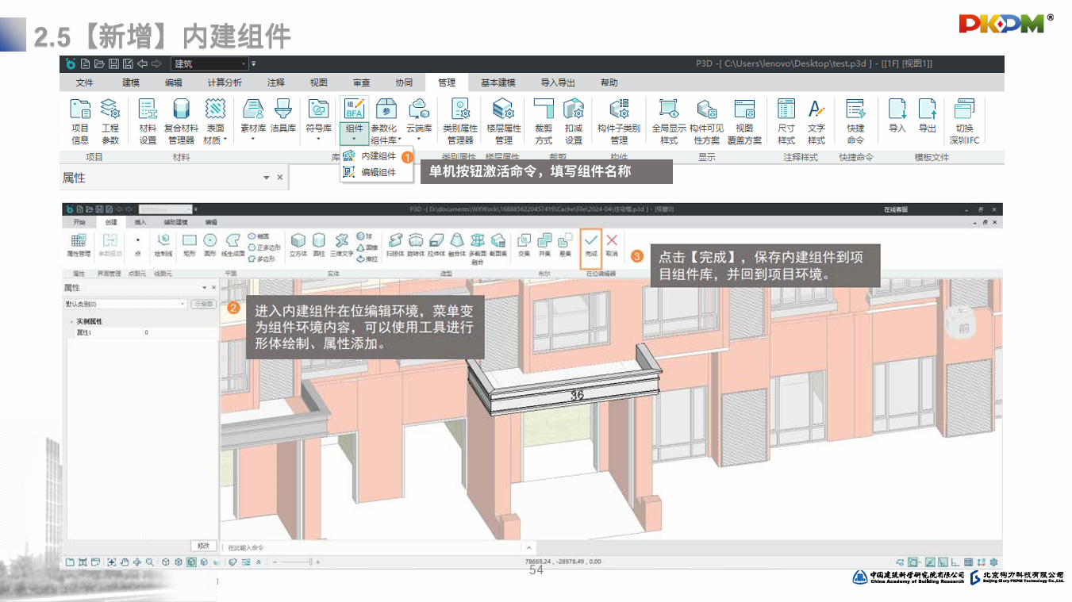Click the 修改 button
This screenshot has width=1072, height=602.
203,546
